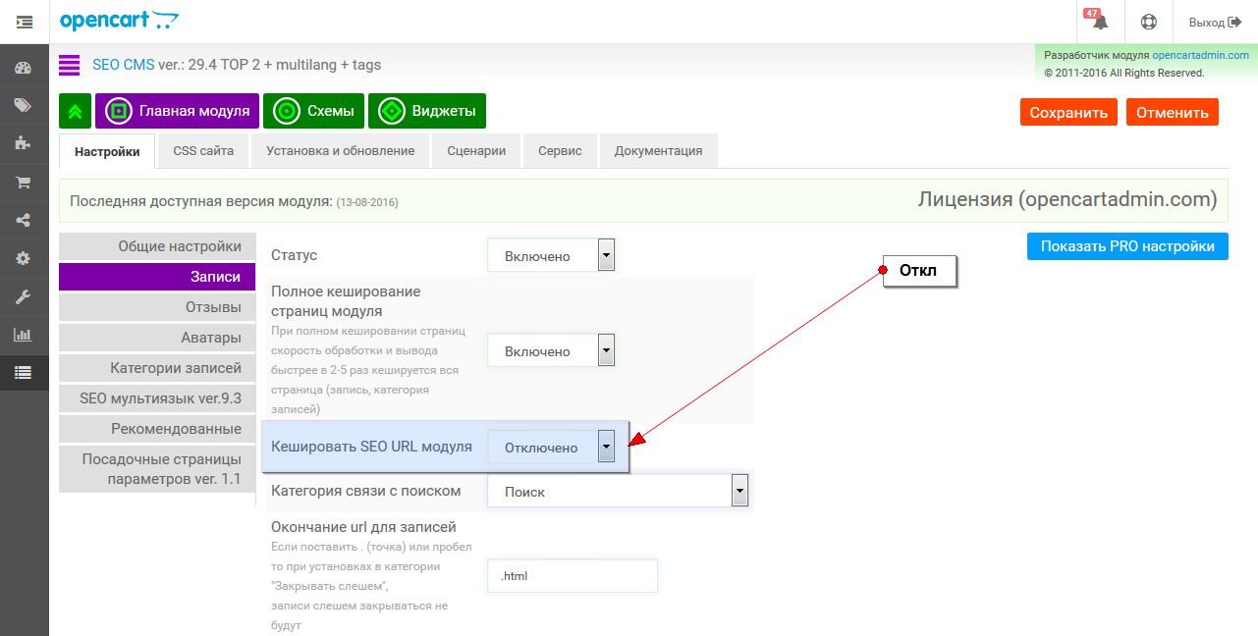
Task: Select Аватары in side menu
Action: point(157,338)
